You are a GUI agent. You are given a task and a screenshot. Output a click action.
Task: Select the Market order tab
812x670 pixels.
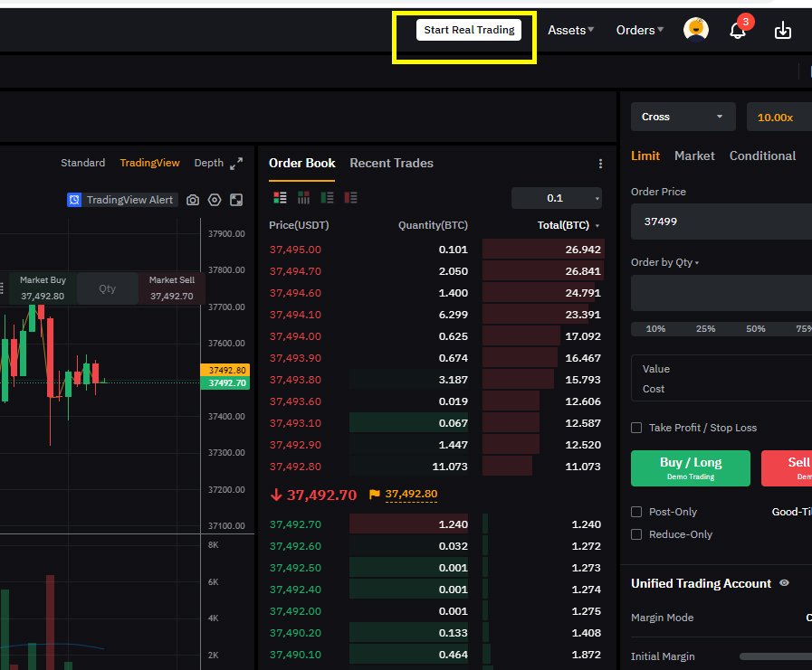coord(694,156)
